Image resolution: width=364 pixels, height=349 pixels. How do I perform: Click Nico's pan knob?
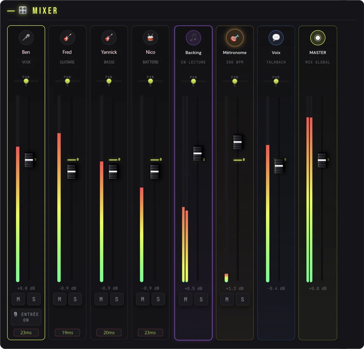150,81
